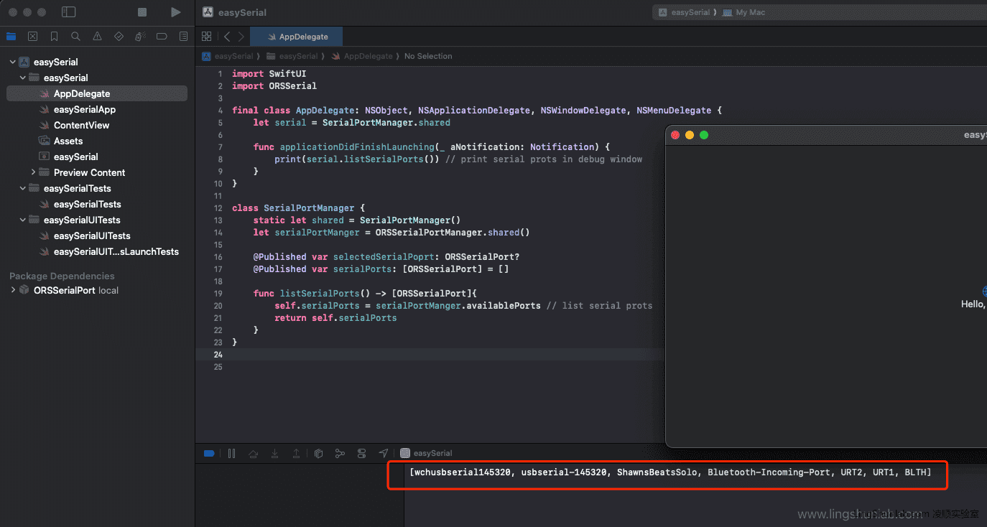This screenshot has width=987, height=527.
Task: Stop the running scheme
Action: (x=142, y=12)
